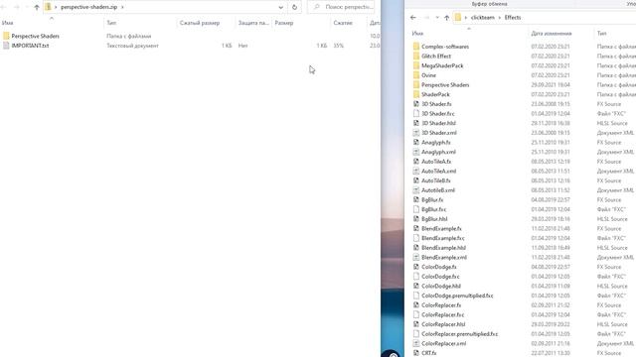This screenshot has height=357, width=636.
Task: Go up one level in the perspective-shaders.zip window
Action: [37, 7]
